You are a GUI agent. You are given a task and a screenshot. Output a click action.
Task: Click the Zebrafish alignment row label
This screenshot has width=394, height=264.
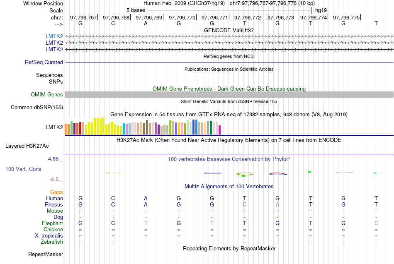[x=52, y=242]
